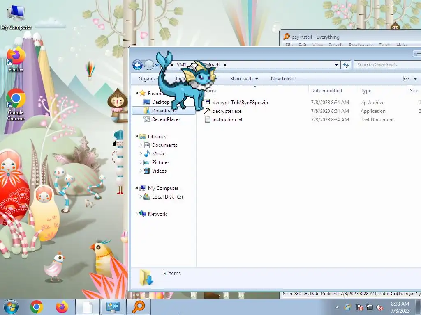
Task: Click the New folder button
Action: (283, 78)
